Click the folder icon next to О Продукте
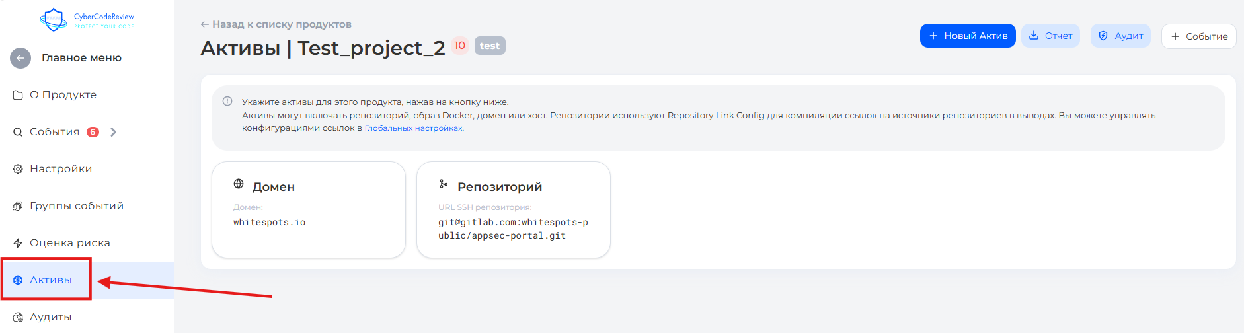 coord(18,95)
